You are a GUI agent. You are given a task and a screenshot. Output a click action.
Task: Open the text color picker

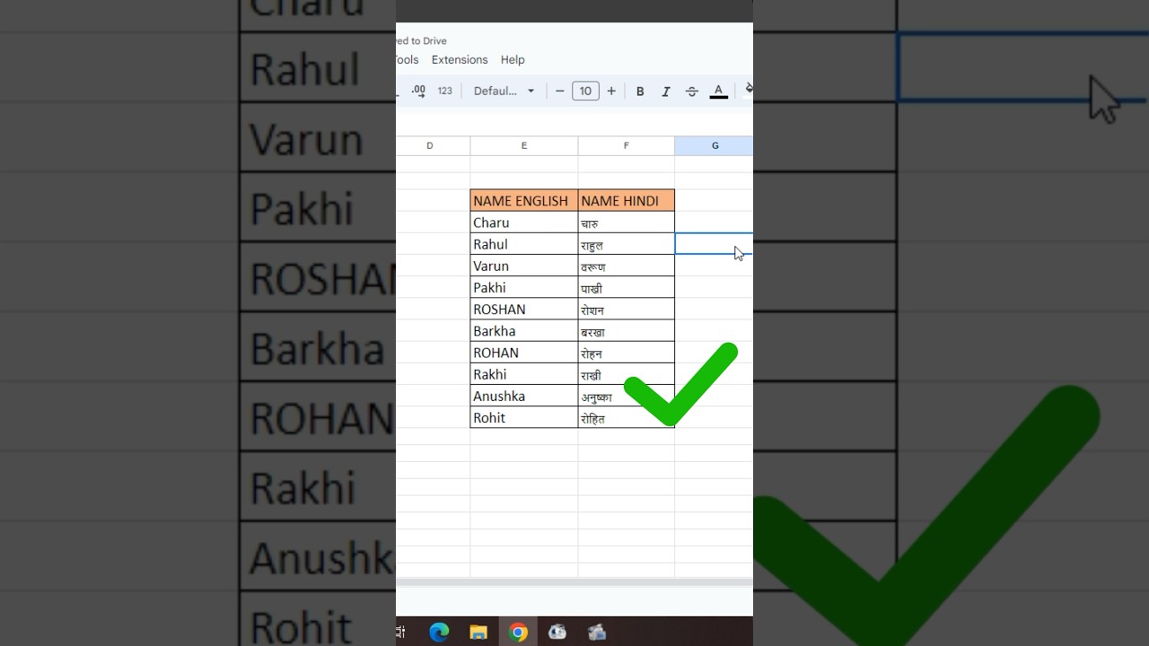[718, 91]
